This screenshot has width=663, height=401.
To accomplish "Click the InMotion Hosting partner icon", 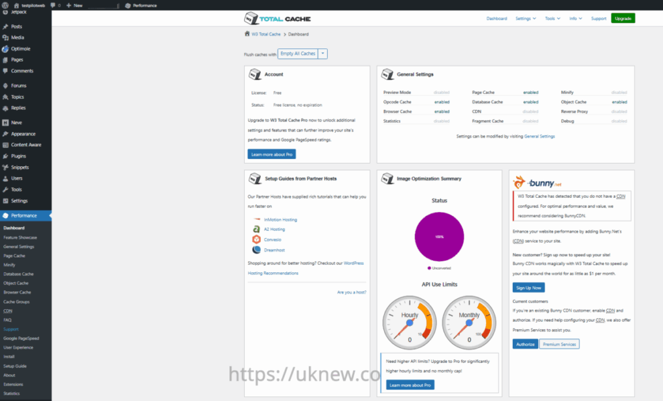I will 257,220.
